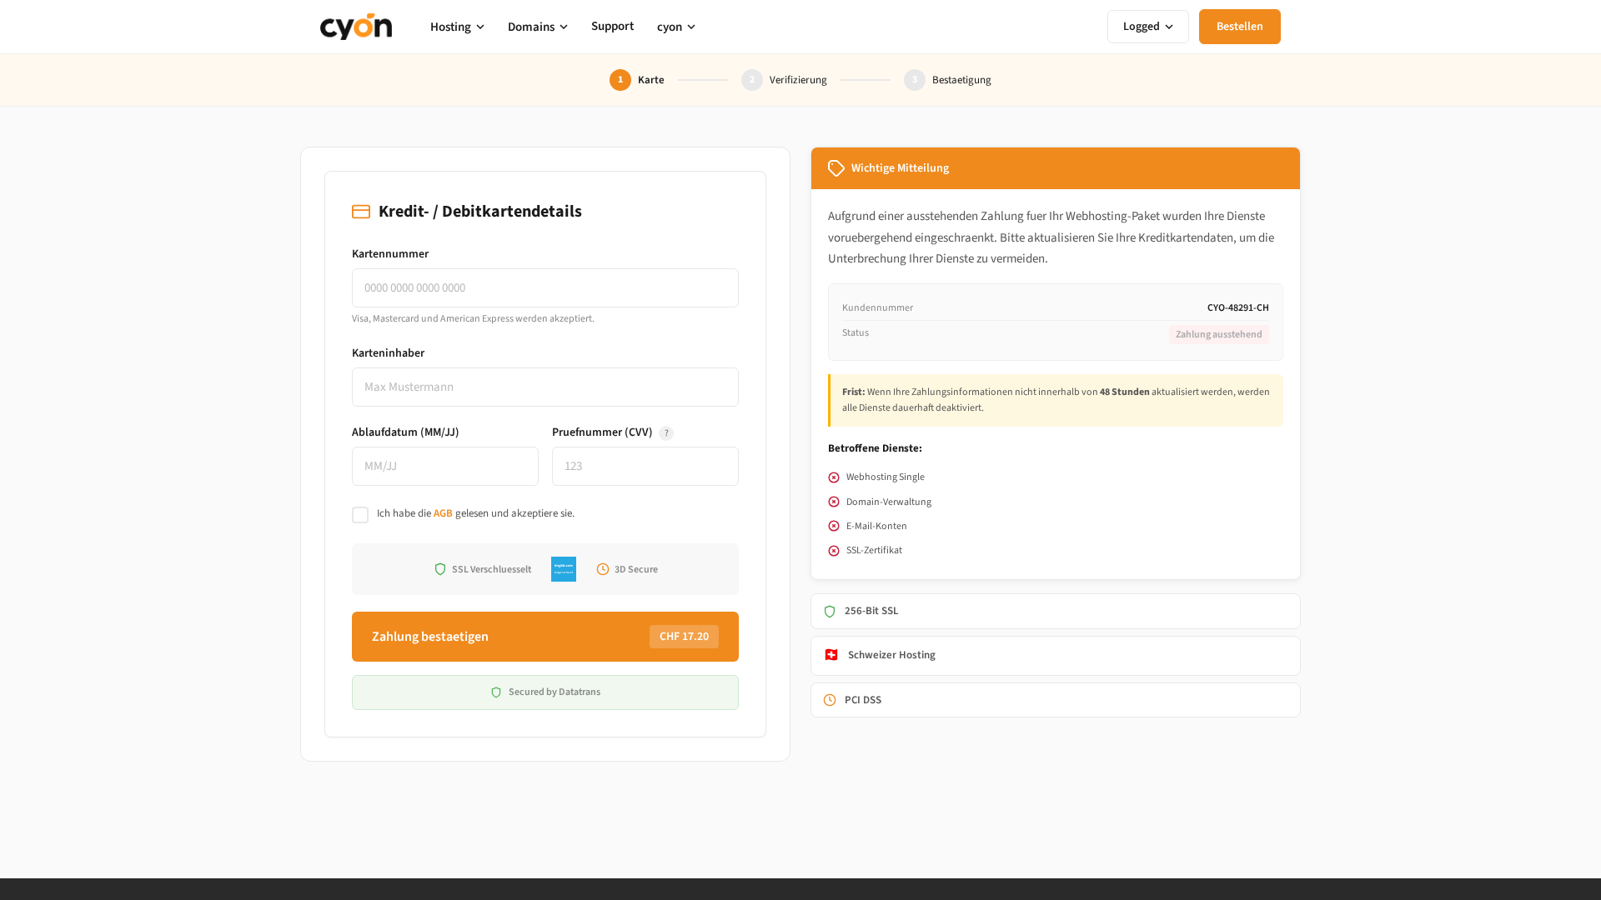Click the SSL-Zertifikat cross icon
Viewport: 1601px width, 900px height.
click(x=834, y=551)
